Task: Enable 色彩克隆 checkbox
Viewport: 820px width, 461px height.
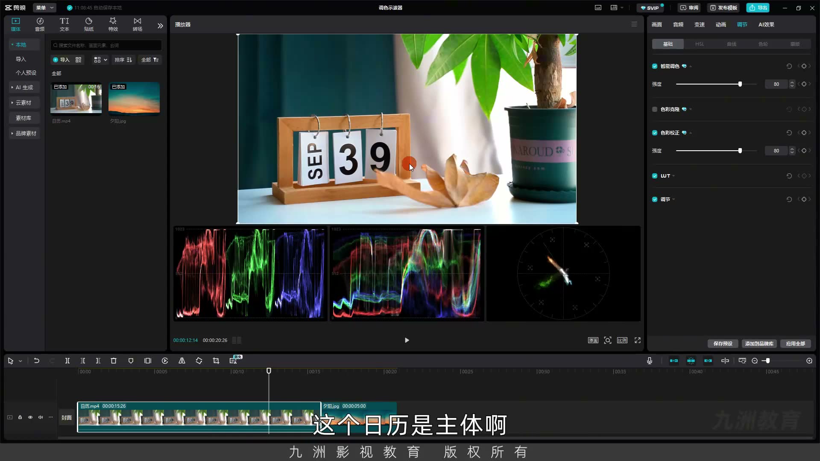Action: 655,109
